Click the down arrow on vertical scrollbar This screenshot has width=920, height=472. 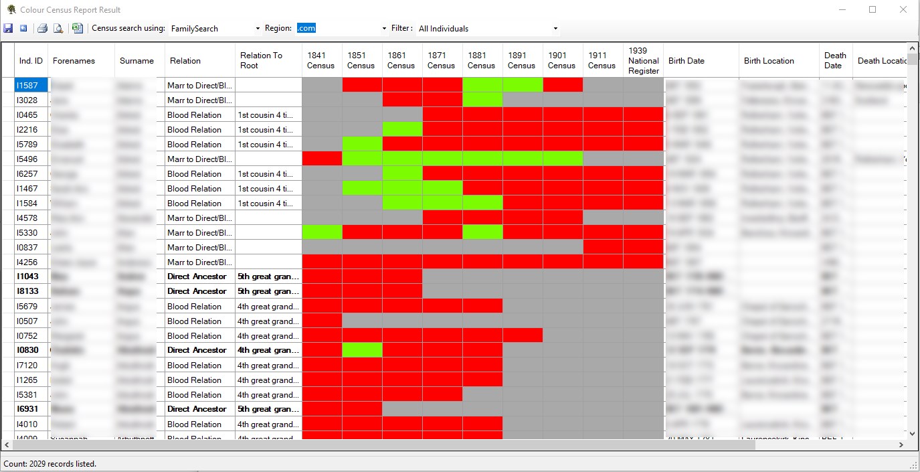912,433
